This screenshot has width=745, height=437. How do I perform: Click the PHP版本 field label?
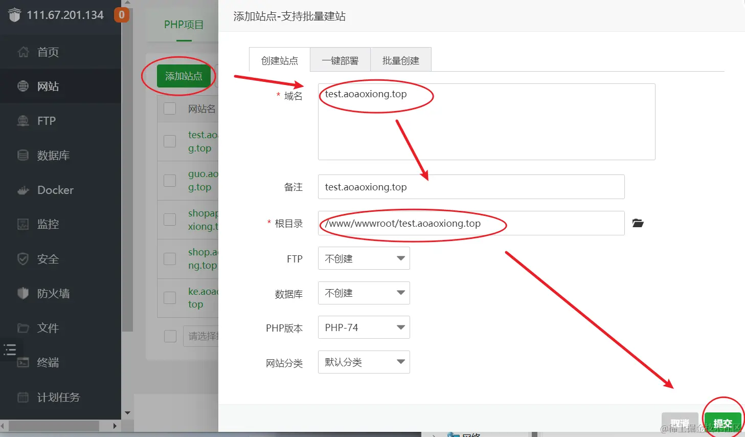(284, 328)
